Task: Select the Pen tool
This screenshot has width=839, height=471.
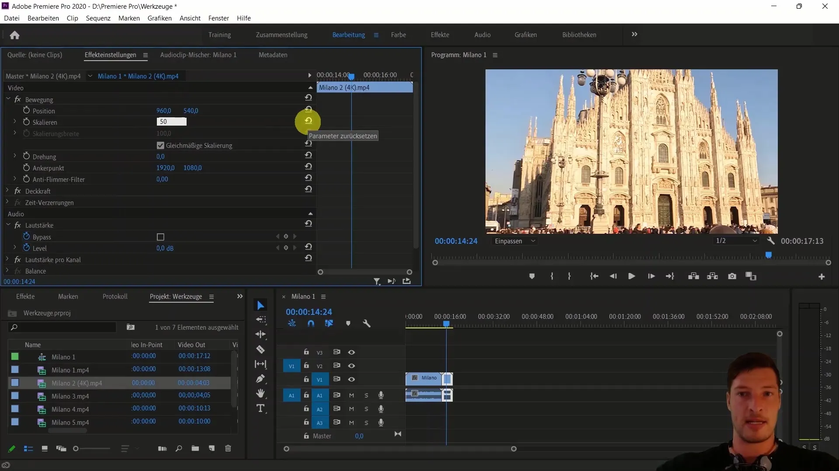Action: pyautogui.click(x=260, y=379)
